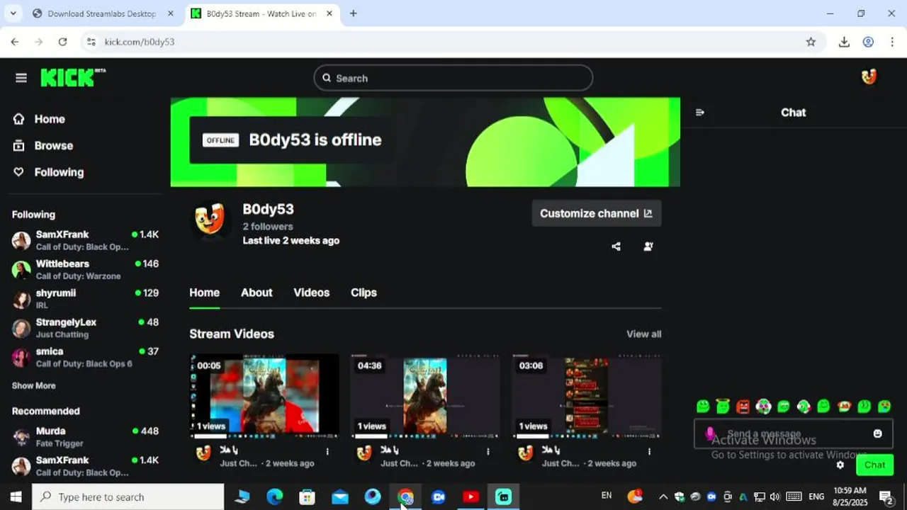Viewport: 907px width, 510px height.
Task: View site information icon in the address bar
Action: pos(91,42)
